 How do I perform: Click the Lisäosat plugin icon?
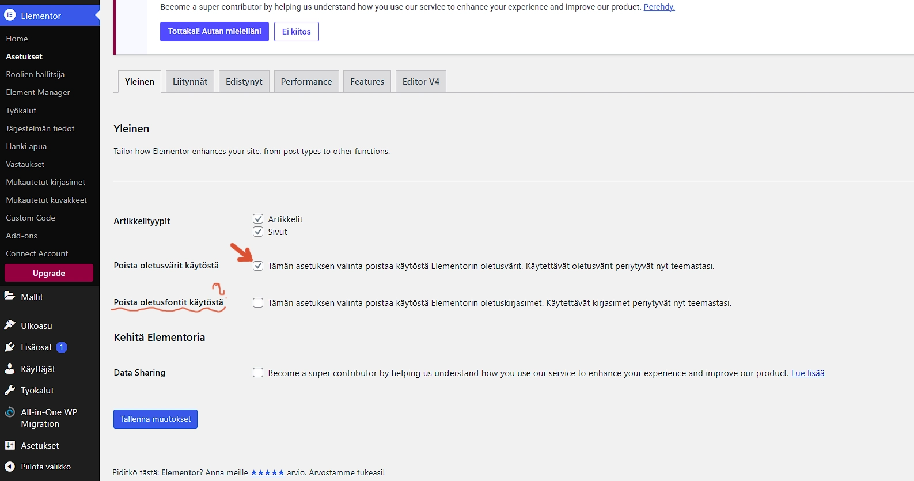(x=10, y=347)
